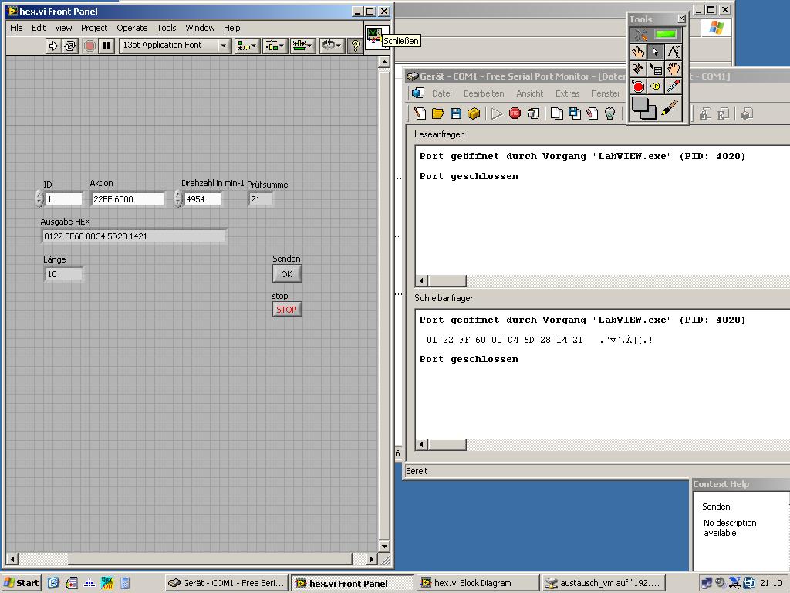The width and height of the screenshot is (790, 593).
Task: Click Ausgabe HEX indicator field
Action: (133, 236)
